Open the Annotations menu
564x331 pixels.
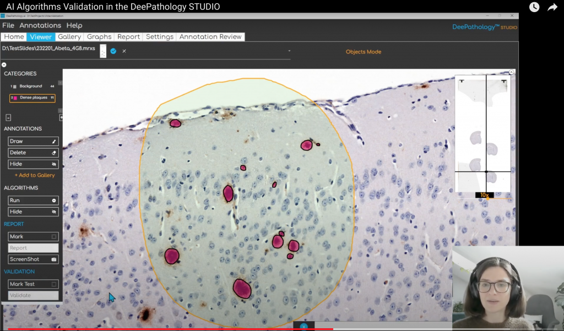[x=40, y=25]
